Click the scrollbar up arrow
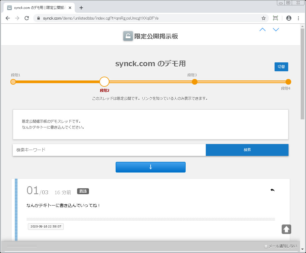 [x=302, y=26]
